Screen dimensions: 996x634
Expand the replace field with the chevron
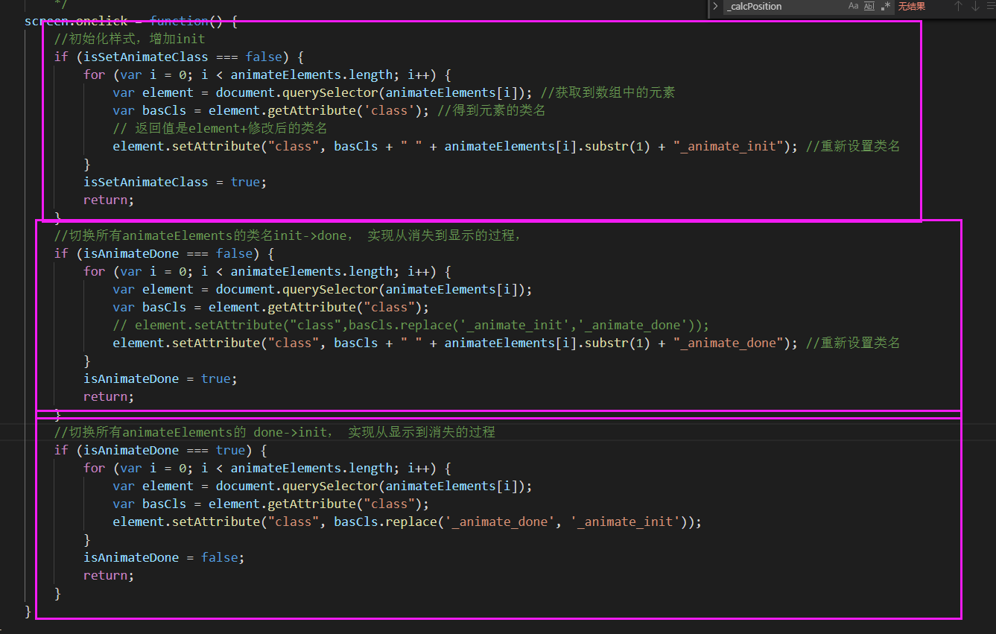tap(715, 6)
